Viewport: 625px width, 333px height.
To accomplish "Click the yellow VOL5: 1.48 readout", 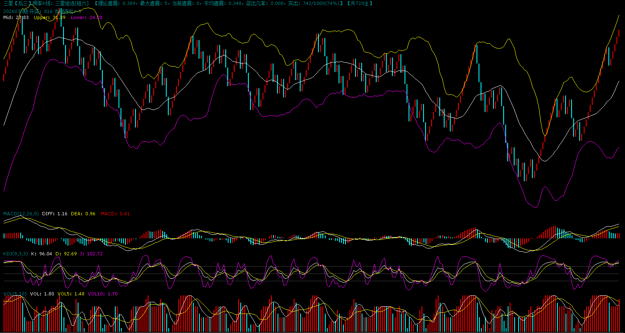I will click(x=71, y=294).
